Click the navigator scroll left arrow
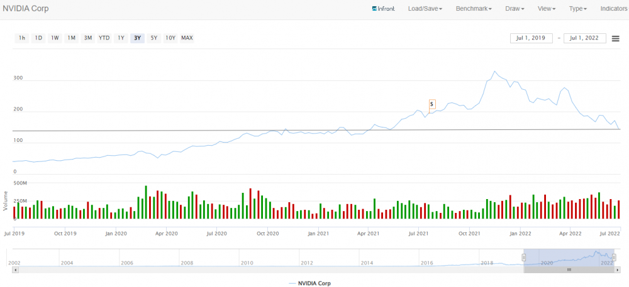Screen dimensions: 629x287 click(15, 270)
